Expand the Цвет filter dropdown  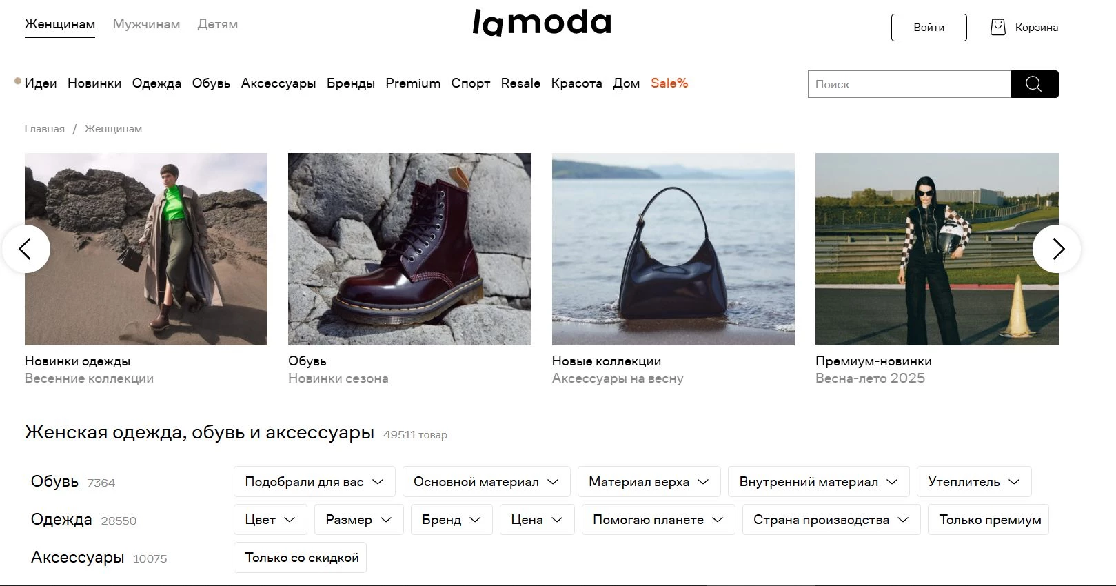270,520
